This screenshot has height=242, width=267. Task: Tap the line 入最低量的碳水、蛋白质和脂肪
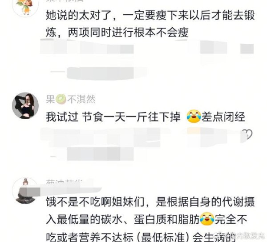click(x=123, y=219)
